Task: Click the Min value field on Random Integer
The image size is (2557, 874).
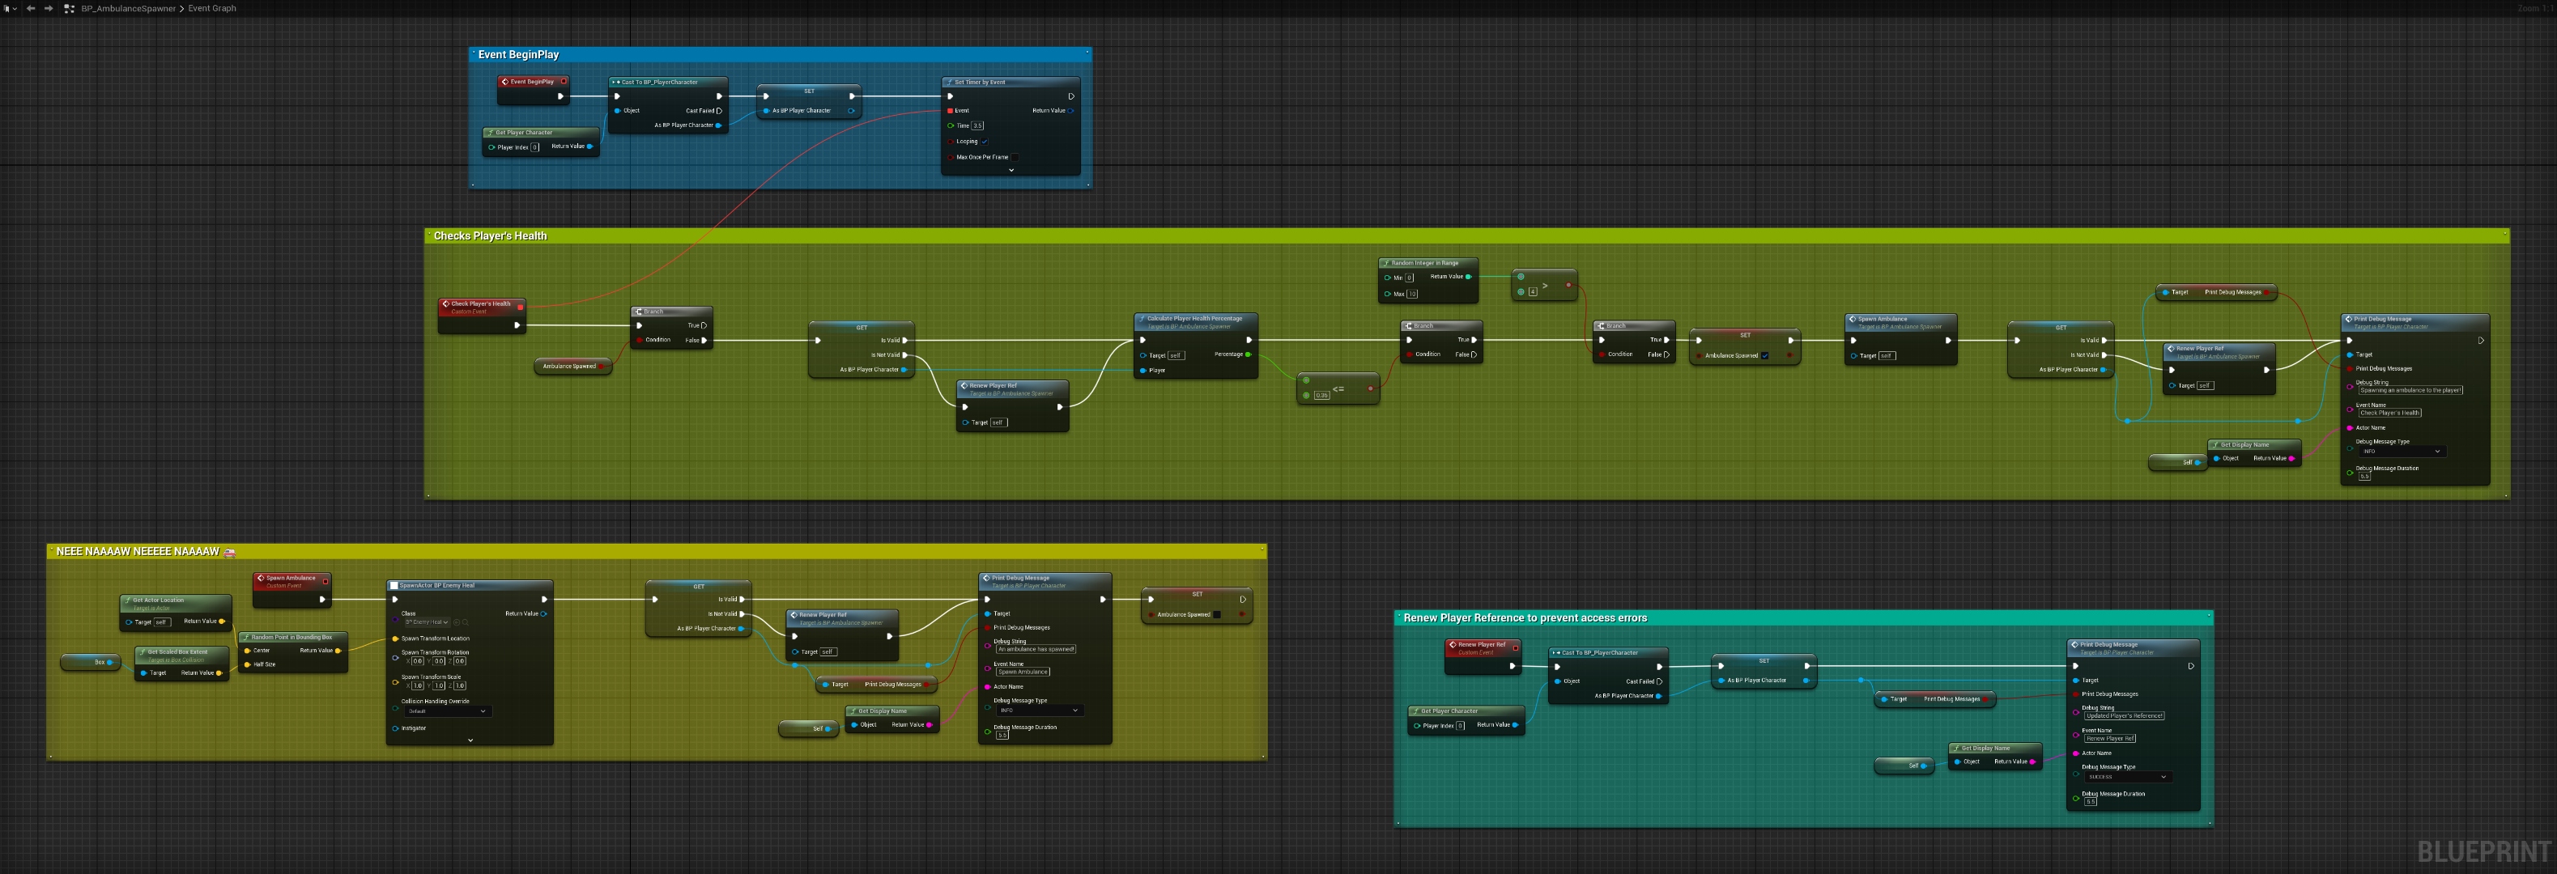Action: point(1409,278)
